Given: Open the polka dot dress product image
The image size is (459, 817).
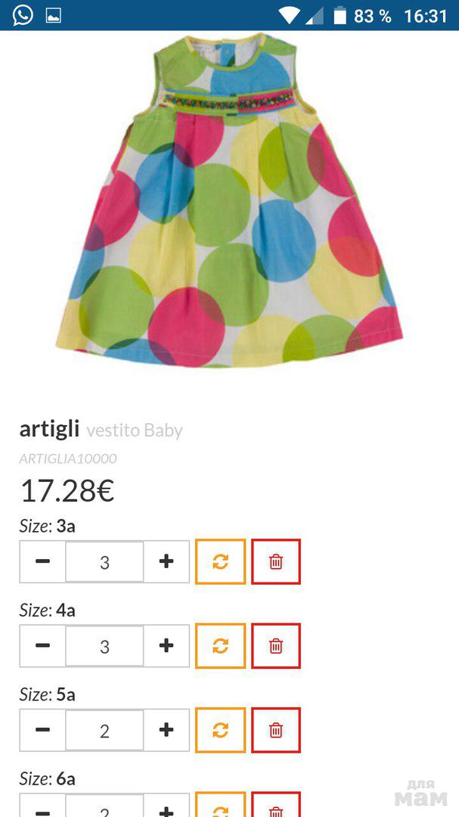Looking at the screenshot, I should pos(229,200).
